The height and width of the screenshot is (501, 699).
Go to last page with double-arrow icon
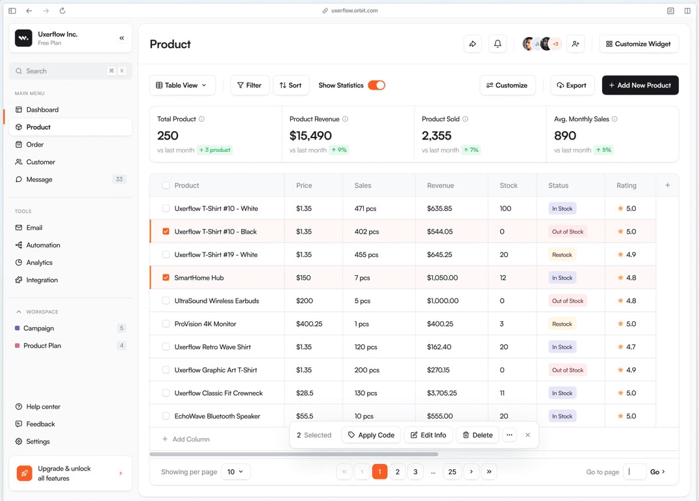point(489,472)
